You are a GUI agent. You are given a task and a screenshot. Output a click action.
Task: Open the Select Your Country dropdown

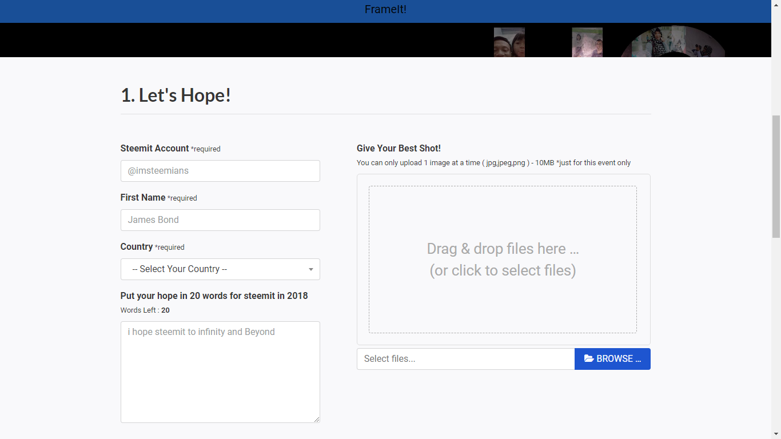(x=220, y=269)
